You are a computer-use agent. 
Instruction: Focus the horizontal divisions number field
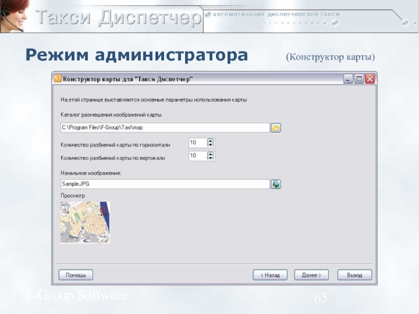[x=198, y=142]
